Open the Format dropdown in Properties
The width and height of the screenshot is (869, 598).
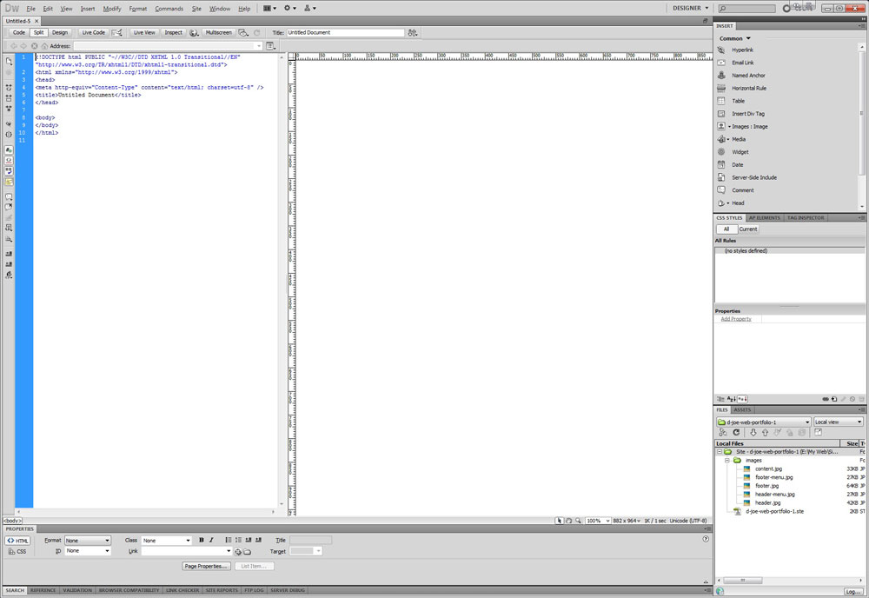tap(88, 541)
